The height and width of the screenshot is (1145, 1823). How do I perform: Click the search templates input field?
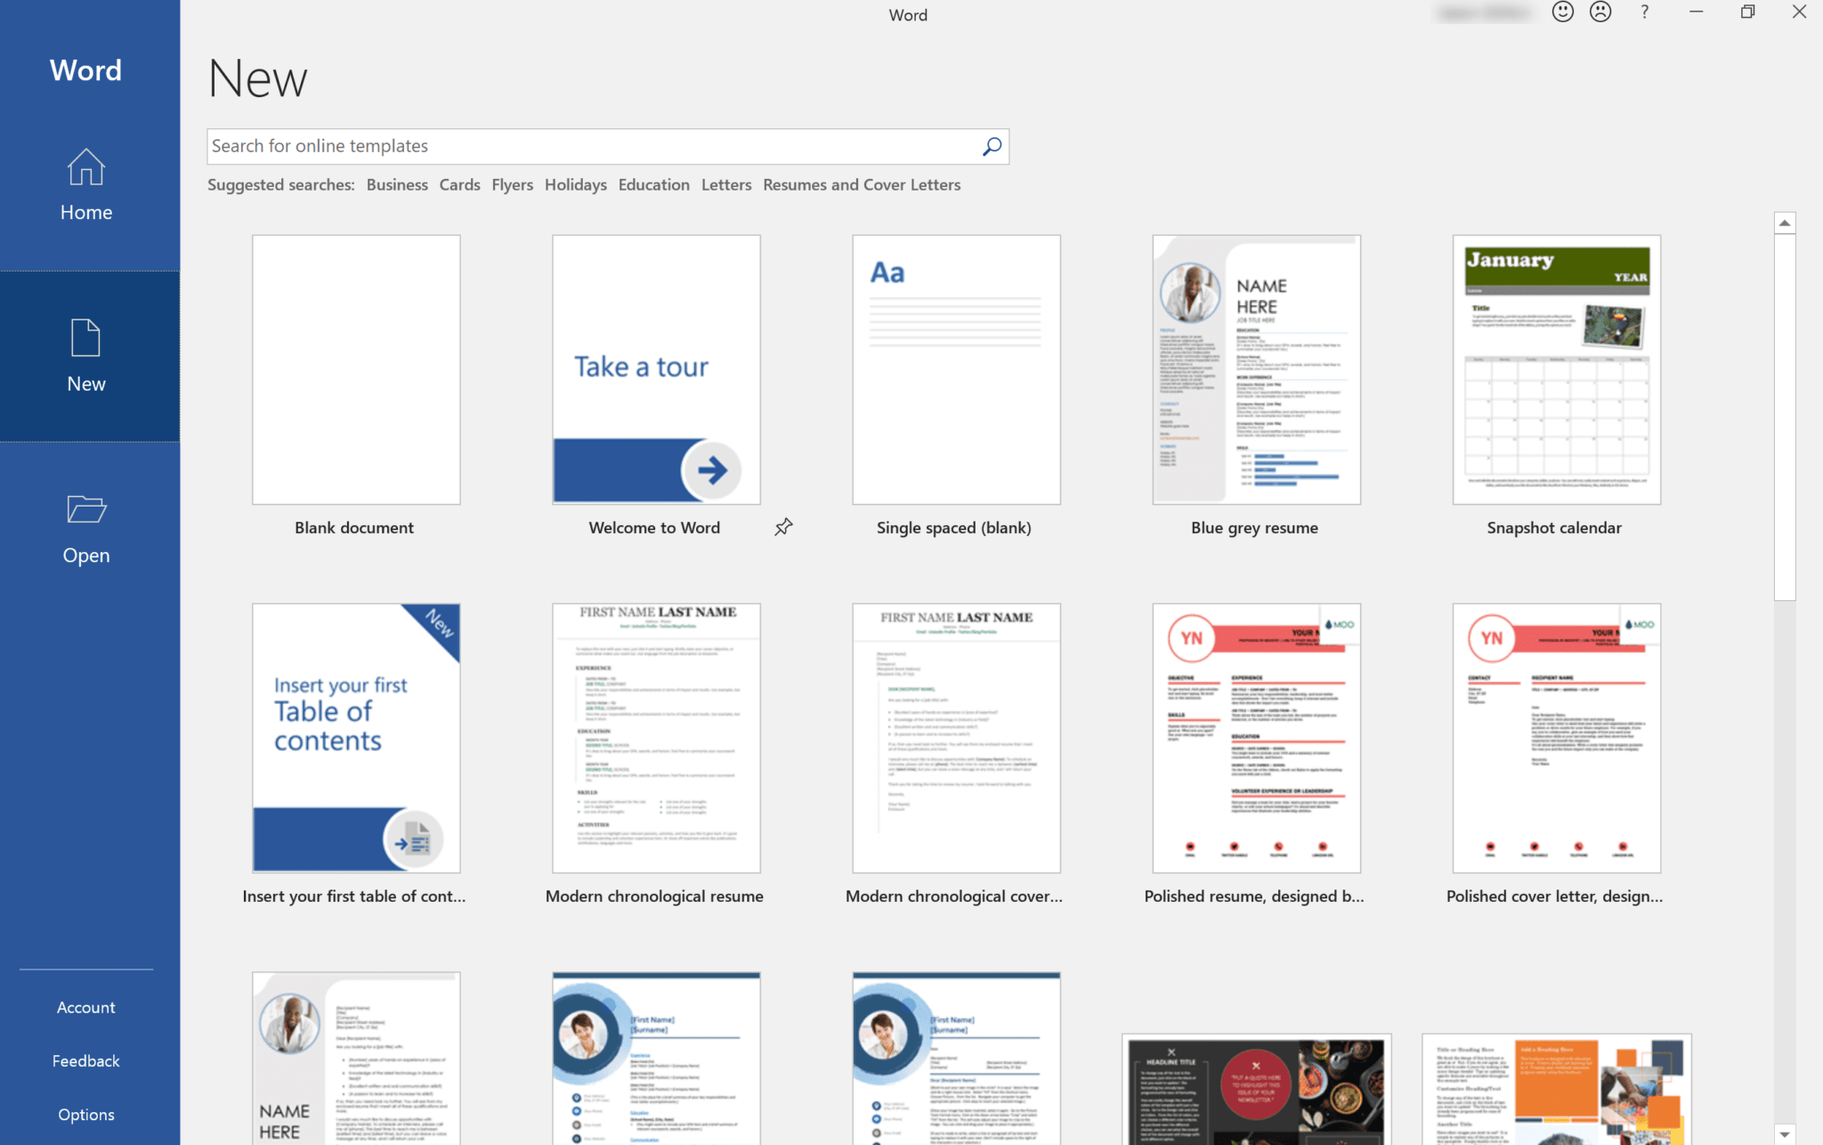(608, 145)
